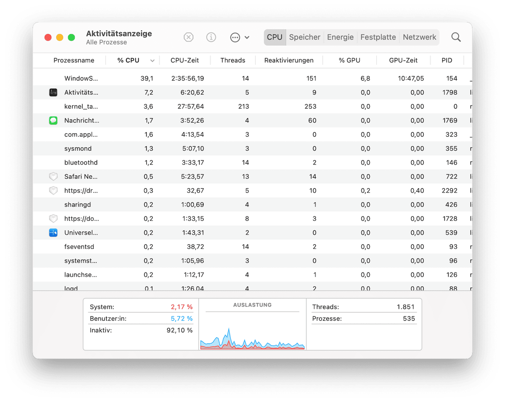Image resolution: width=505 pixels, height=402 pixels.
Task: Select the sharingd process row
Action: [x=252, y=204]
